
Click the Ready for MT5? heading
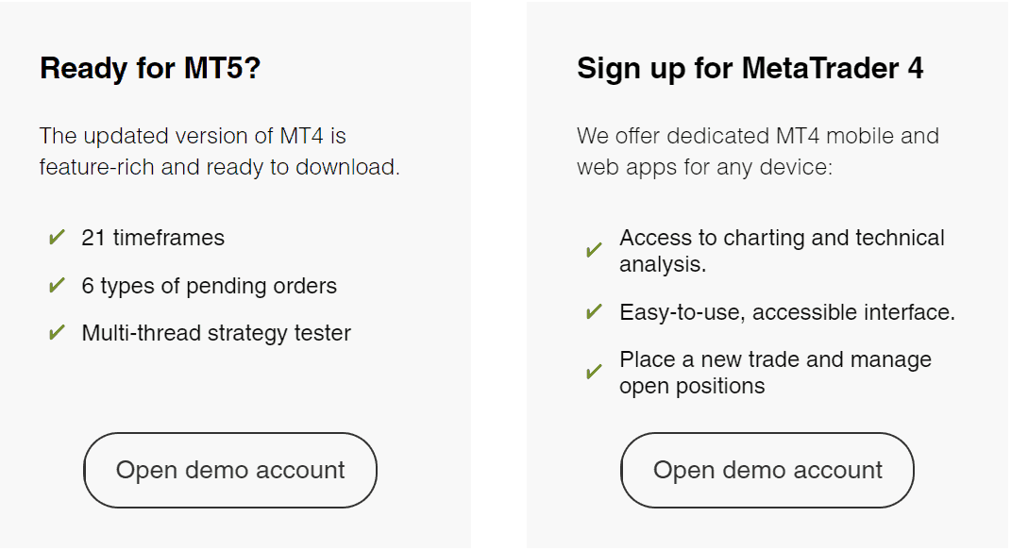[x=150, y=68]
